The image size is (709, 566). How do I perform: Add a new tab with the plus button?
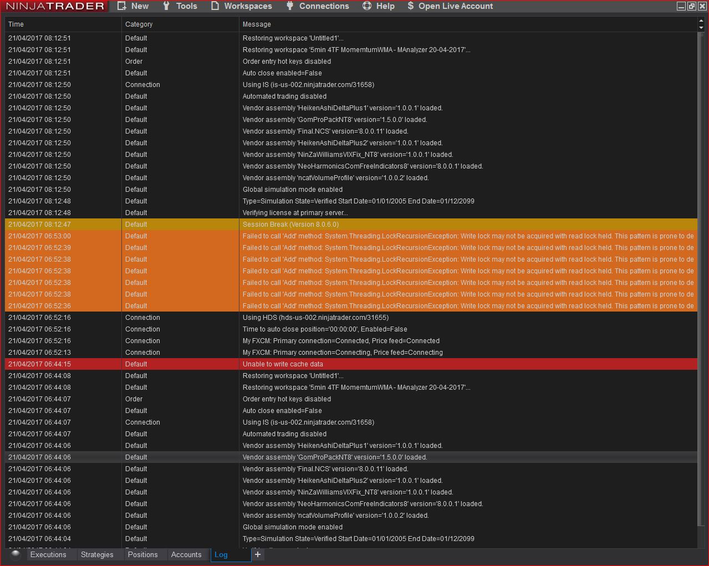258,554
